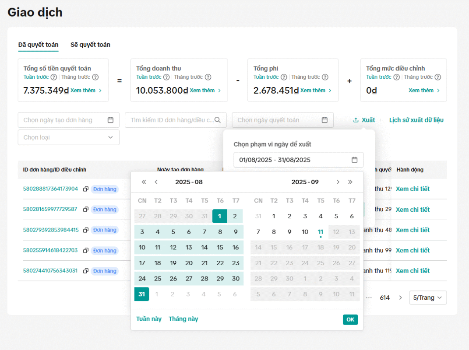Go to previous year with double-left arrow
The height and width of the screenshot is (350, 469).
(x=144, y=182)
